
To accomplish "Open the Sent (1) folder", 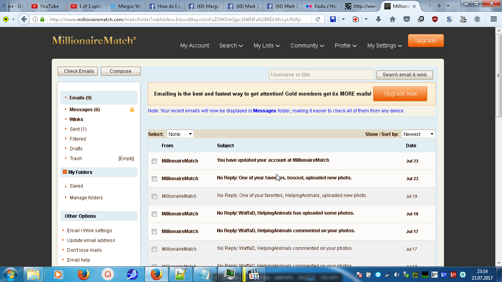I will tap(78, 129).
